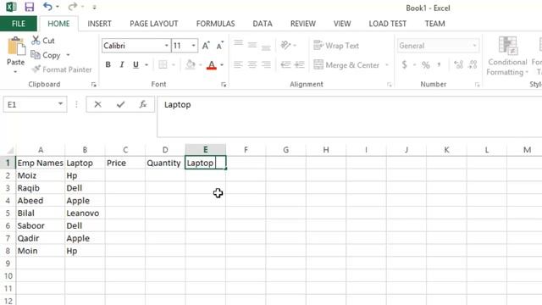Image resolution: width=542 pixels, height=305 pixels.
Task: Undo the last action
Action: tap(47, 7)
